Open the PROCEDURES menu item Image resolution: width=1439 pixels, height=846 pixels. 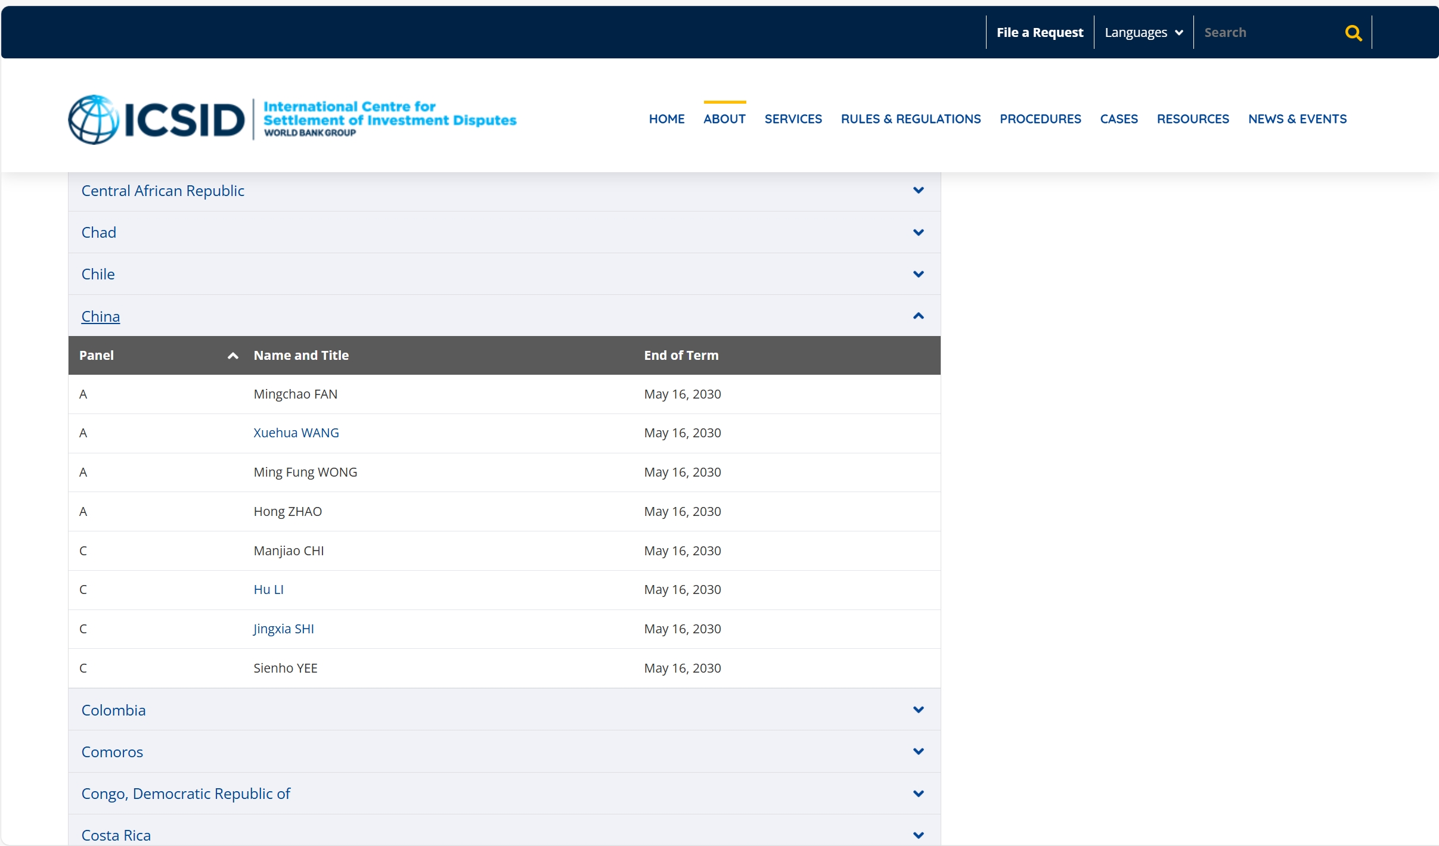click(x=1040, y=119)
